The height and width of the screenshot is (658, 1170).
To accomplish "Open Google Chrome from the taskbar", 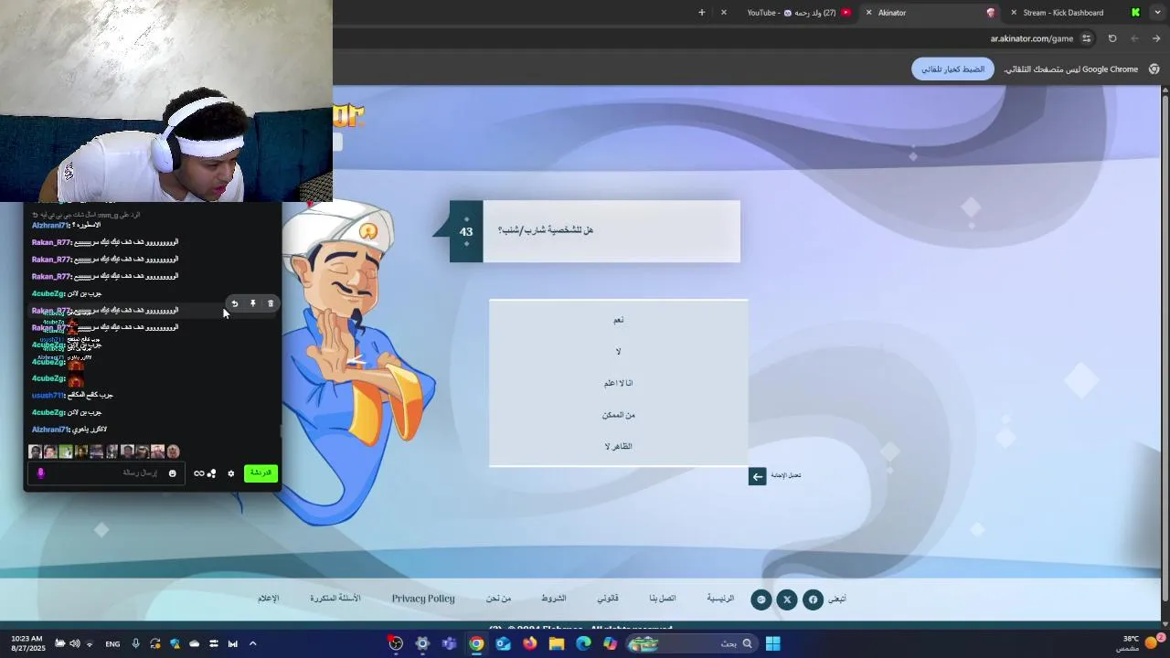I will (476, 643).
